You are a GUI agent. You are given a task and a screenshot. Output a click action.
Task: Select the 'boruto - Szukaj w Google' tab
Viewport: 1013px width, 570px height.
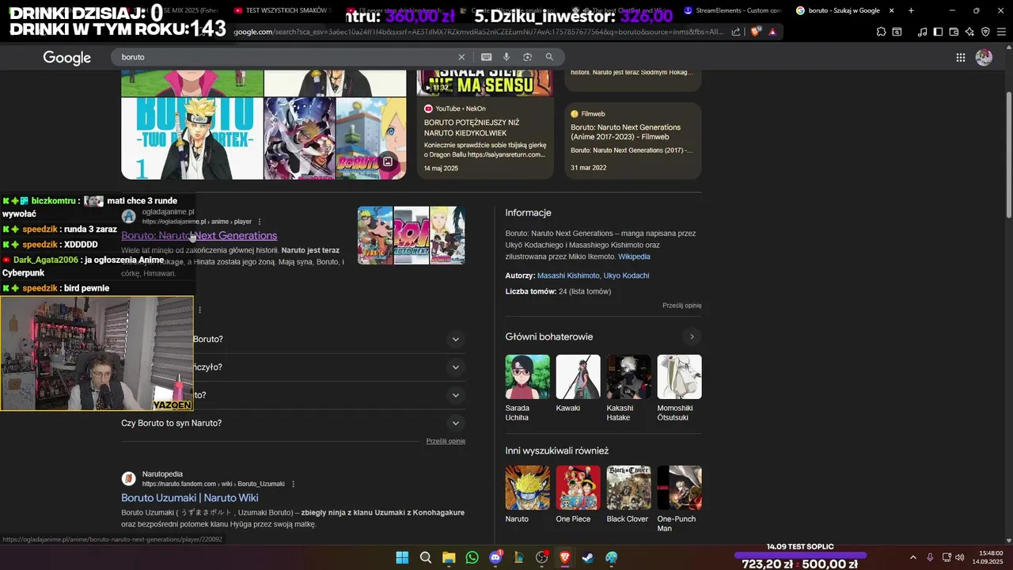pos(844,10)
